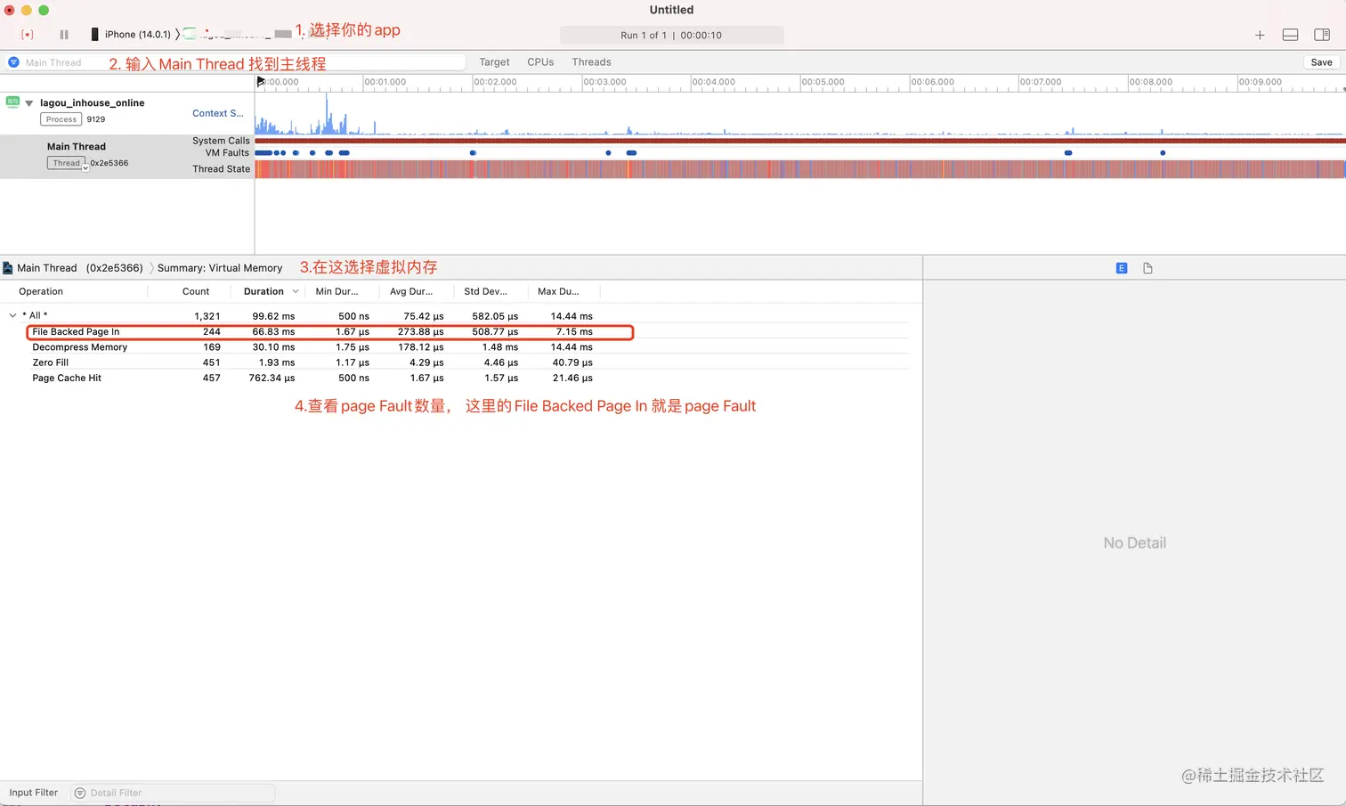Click the 00:05.000 timeline ruler mark
This screenshot has height=806, width=1346.
[823, 82]
